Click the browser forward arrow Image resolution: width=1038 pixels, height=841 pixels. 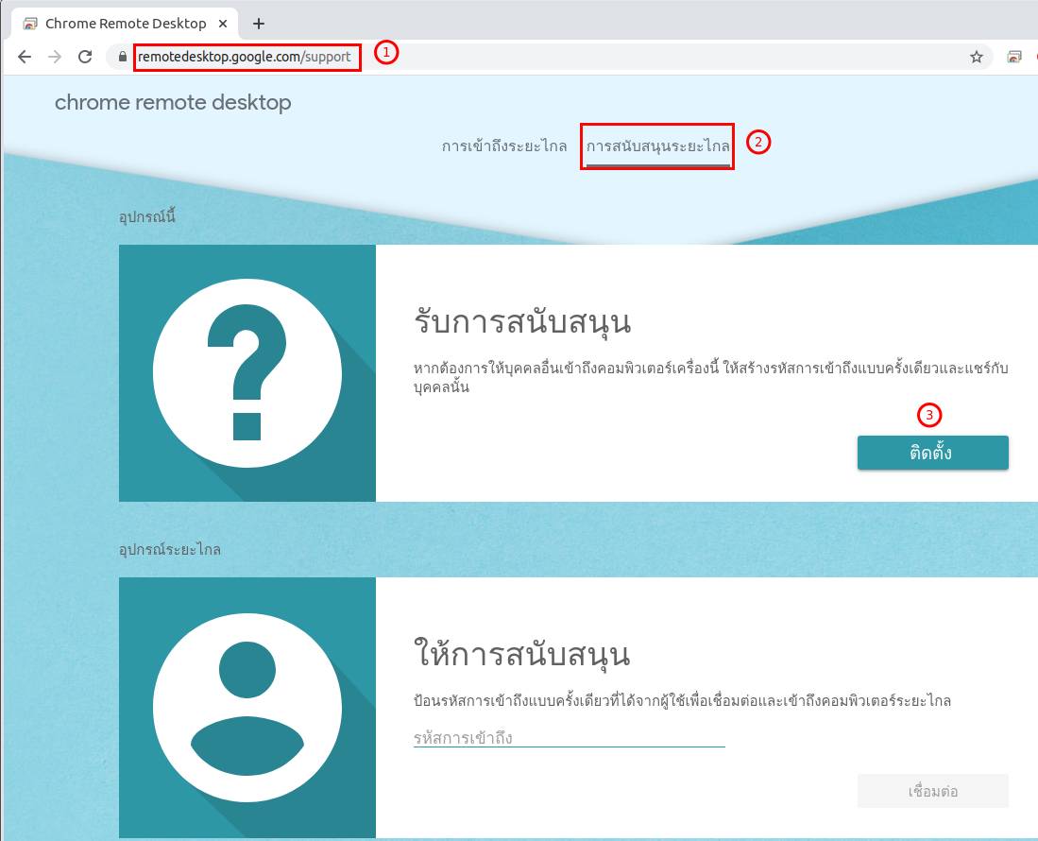tap(55, 57)
